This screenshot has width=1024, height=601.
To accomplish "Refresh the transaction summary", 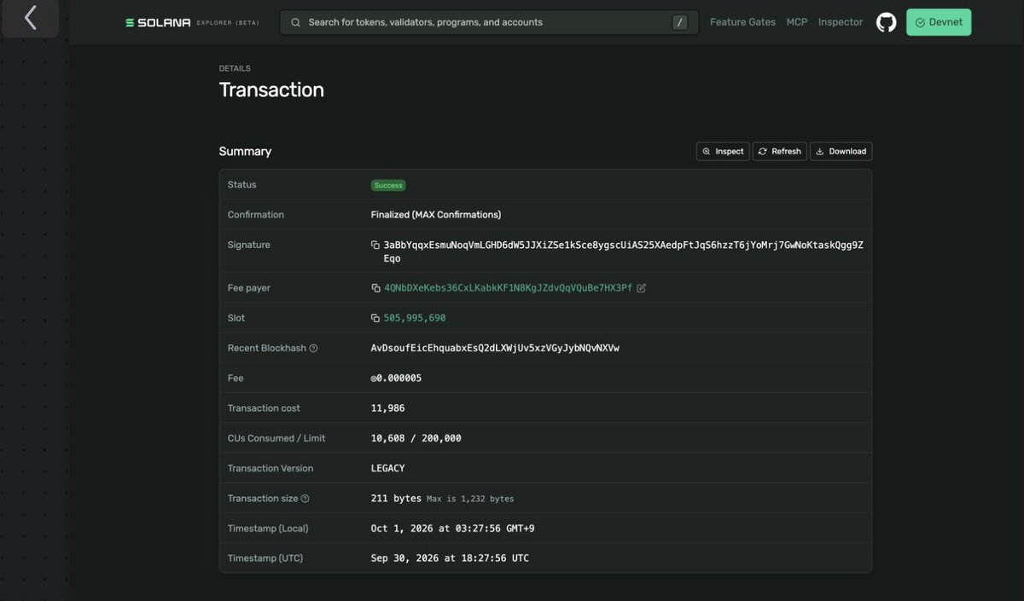I will pyautogui.click(x=780, y=151).
